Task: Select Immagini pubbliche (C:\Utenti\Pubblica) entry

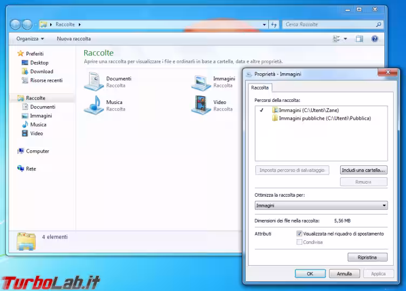Action: (x=322, y=119)
